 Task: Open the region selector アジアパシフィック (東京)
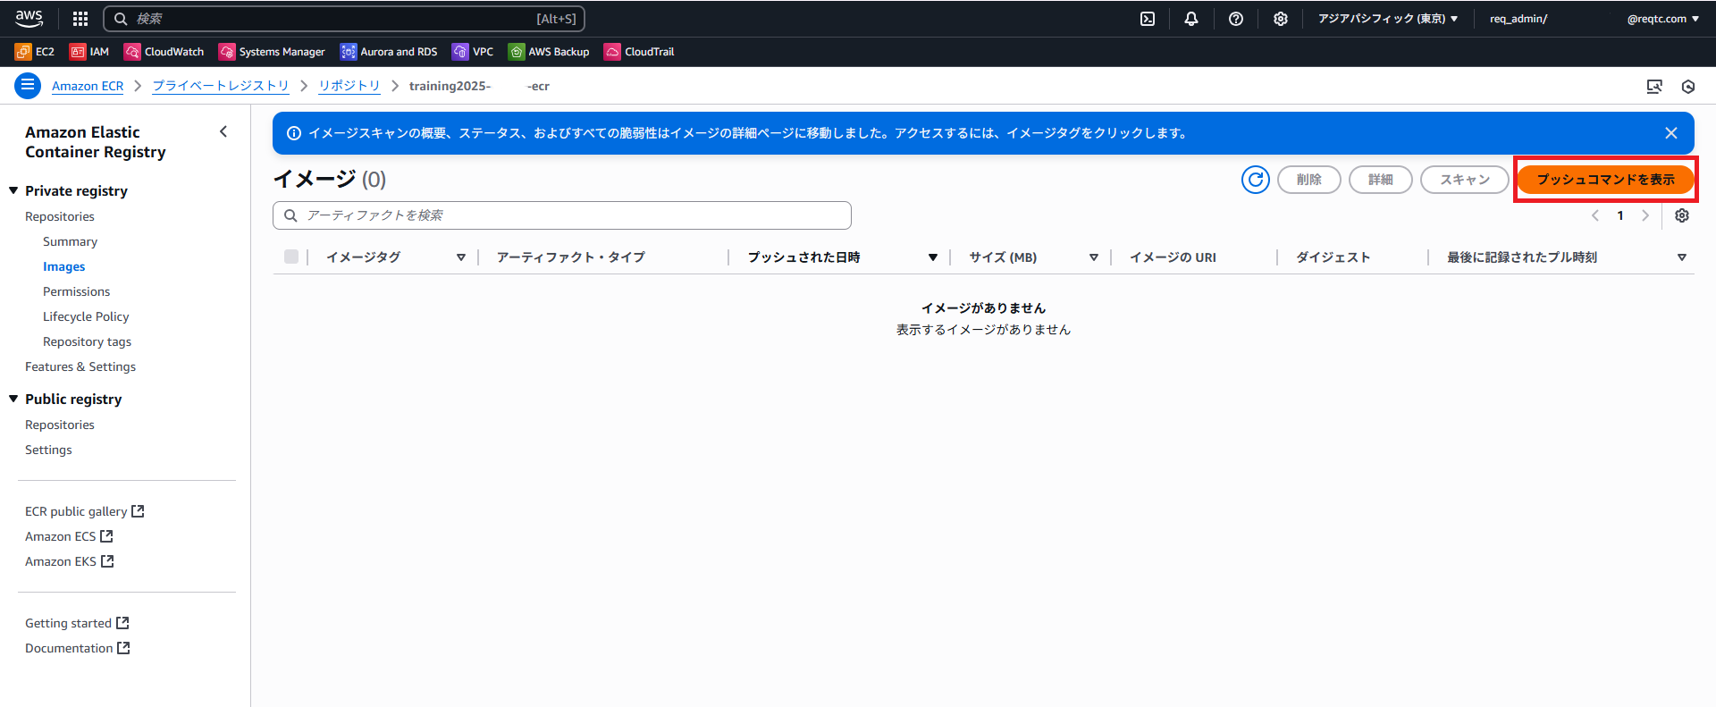1388,19
